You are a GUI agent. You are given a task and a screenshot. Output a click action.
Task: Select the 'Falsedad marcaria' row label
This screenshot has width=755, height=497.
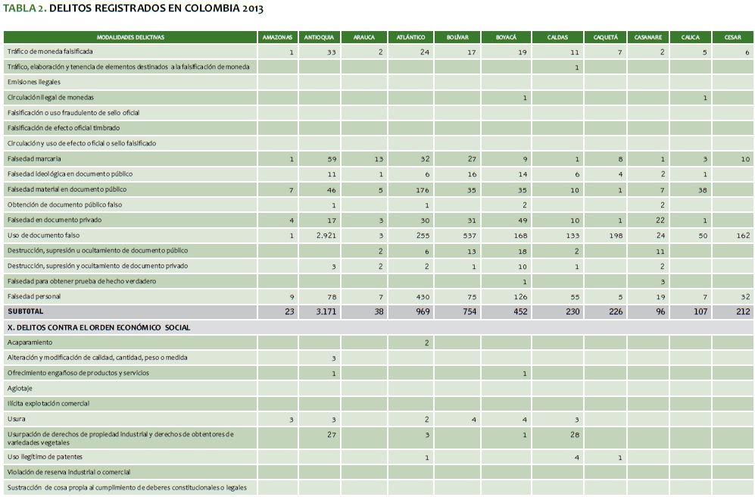(x=35, y=159)
